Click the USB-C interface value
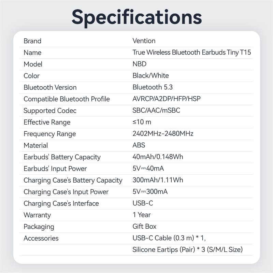 point(143,203)
